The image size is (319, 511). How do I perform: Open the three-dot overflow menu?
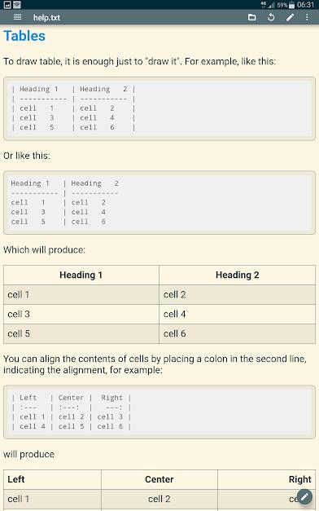click(307, 17)
